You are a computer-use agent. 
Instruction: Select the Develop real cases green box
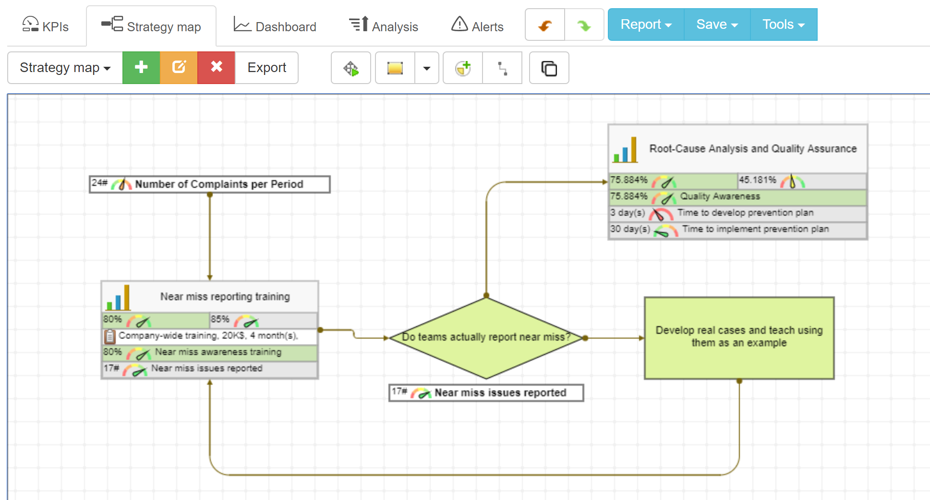pos(739,338)
